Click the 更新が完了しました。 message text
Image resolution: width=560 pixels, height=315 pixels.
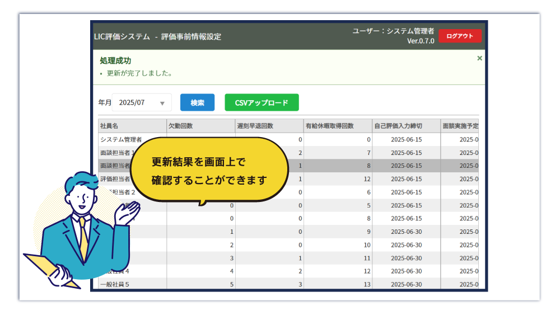[139, 73]
